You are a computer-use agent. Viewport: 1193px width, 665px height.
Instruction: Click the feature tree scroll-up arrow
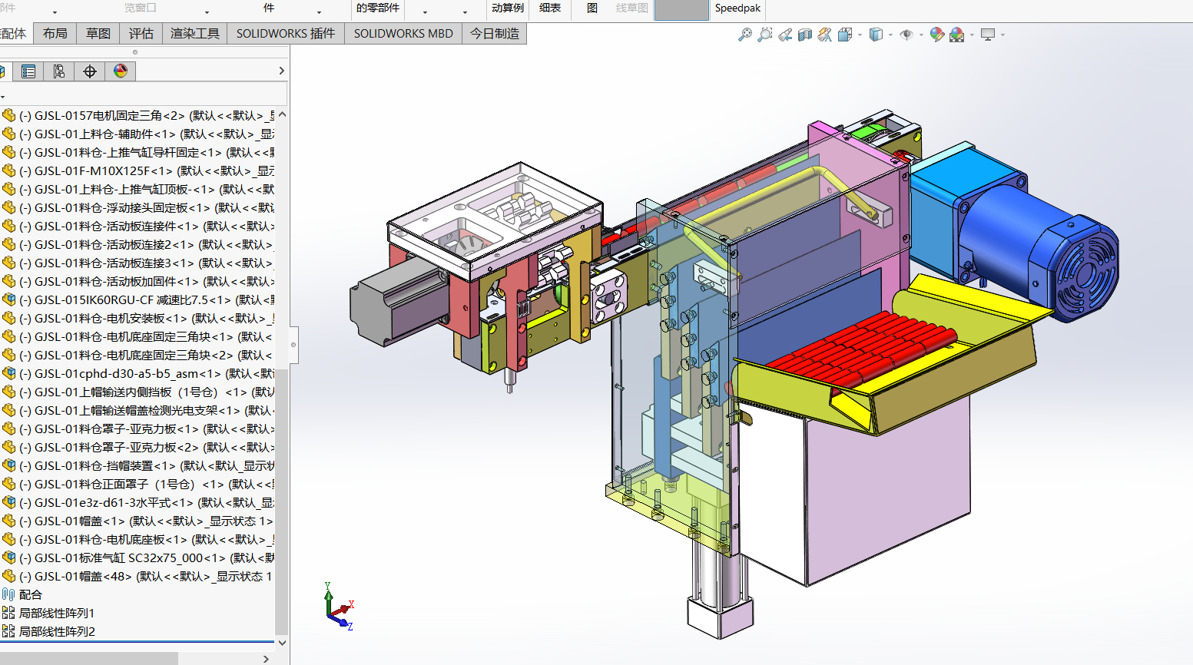pyautogui.click(x=282, y=114)
